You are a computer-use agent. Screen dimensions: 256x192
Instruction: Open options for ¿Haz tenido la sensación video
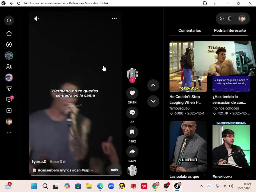coord(248,96)
